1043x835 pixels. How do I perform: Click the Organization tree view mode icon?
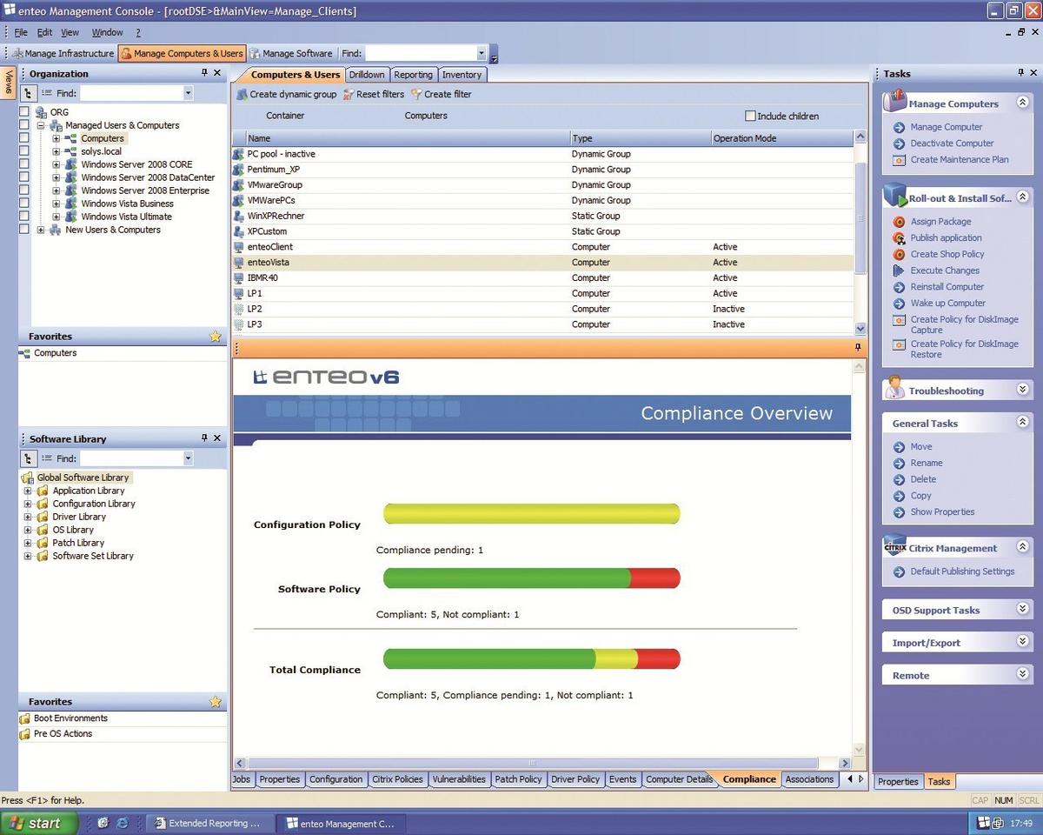[29, 93]
